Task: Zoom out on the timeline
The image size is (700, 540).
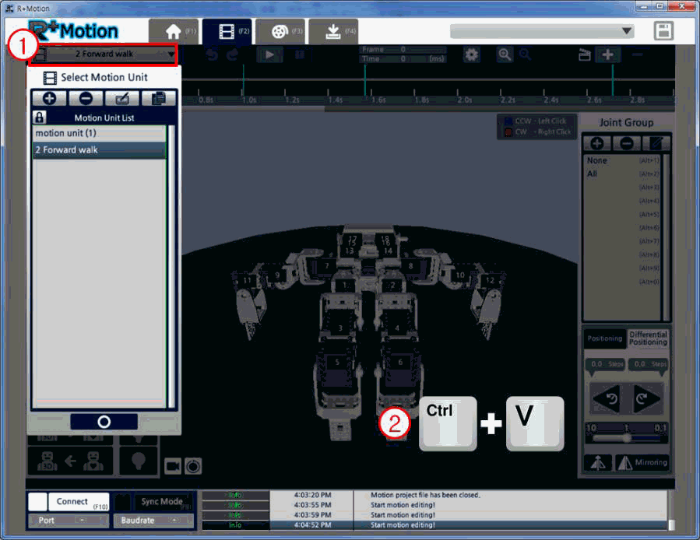Action: click(x=525, y=54)
